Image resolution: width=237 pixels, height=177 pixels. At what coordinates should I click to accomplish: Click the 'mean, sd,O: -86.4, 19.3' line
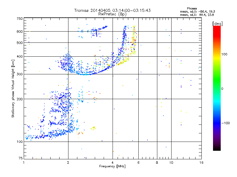[197, 12]
